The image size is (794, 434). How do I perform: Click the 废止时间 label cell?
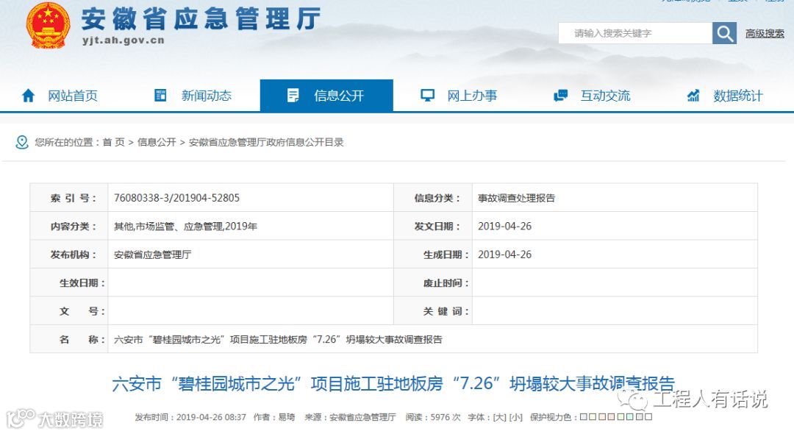(433, 283)
